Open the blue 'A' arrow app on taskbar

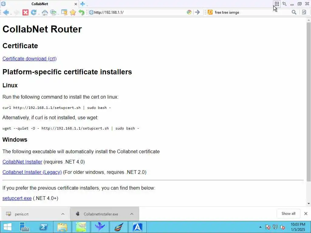[138, 227]
